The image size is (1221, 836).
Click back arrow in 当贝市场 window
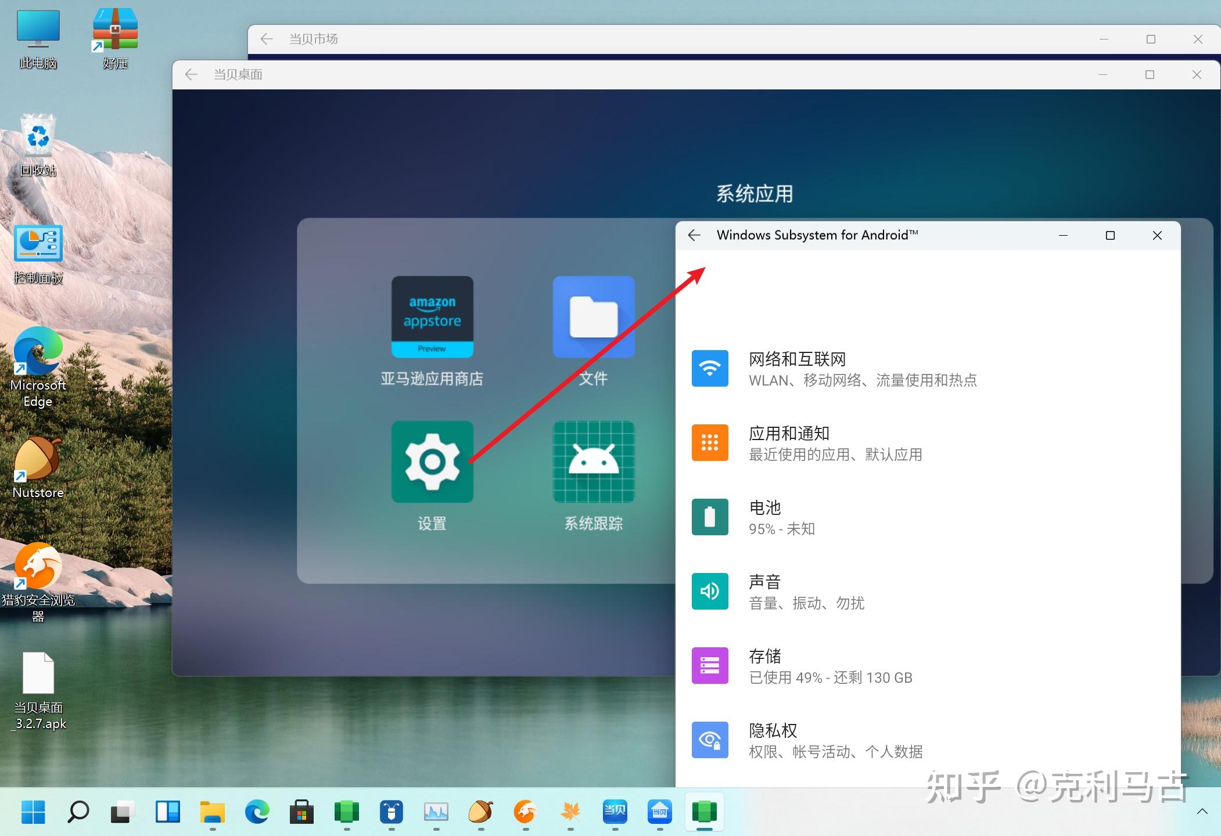[x=267, y=39]
